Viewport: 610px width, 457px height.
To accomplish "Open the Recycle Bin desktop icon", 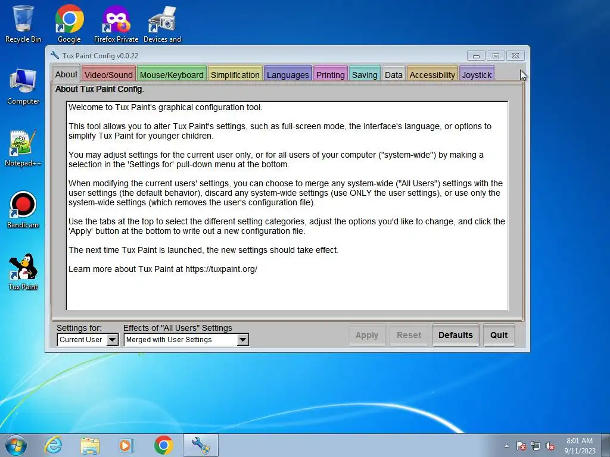I will pyautogui.click(x=23, y=23).
